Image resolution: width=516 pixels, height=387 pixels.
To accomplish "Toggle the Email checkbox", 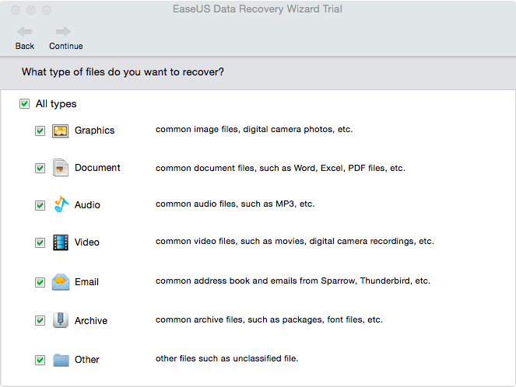I will click(x=40, y=282).
